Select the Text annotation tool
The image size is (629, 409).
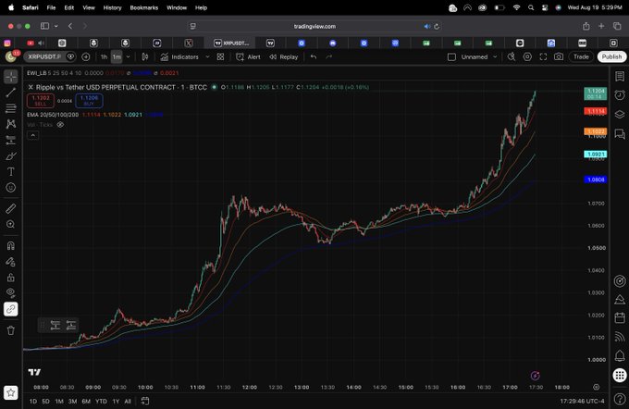[11, 172]
